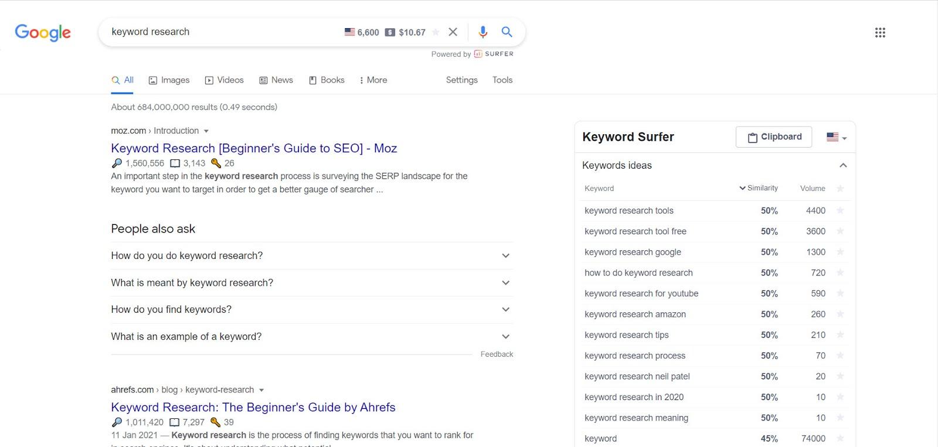Sort keywords by the Similarity column
The width and height of the screenshot is (938, 447).
click(x=759, y=188)
